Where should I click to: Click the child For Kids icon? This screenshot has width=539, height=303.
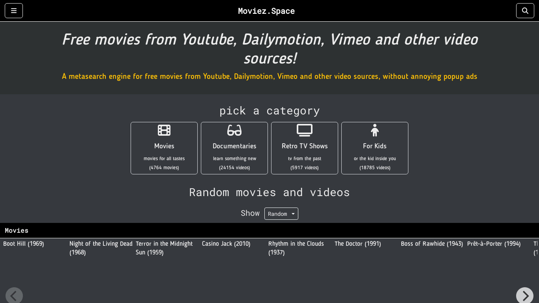point(375,130)
